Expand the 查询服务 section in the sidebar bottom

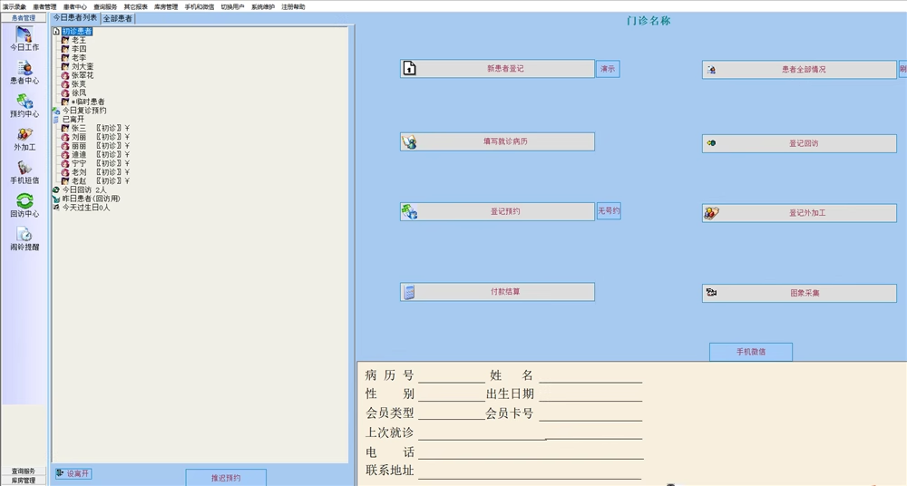click(24, 471)
